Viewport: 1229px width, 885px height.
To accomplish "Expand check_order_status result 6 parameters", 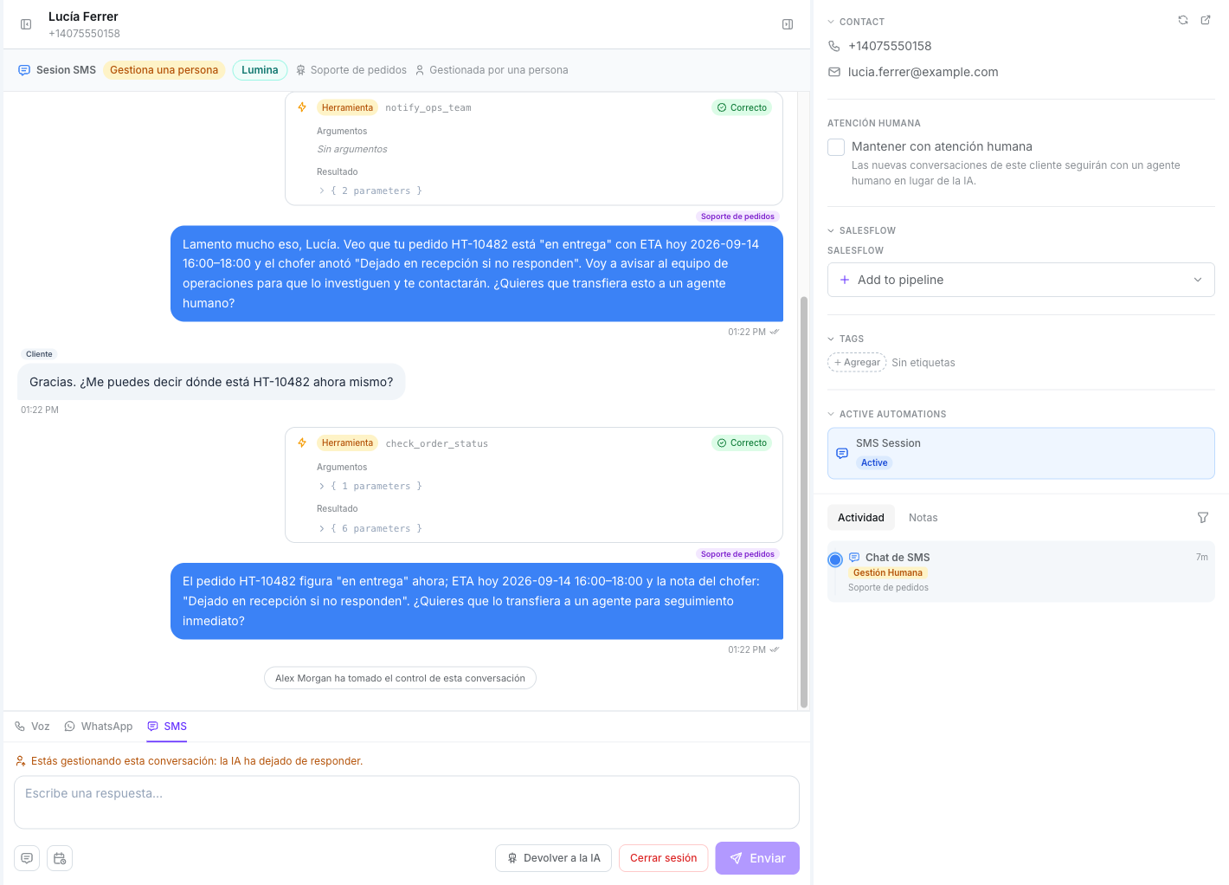I will pyautogui.click(x=370, y=528).
